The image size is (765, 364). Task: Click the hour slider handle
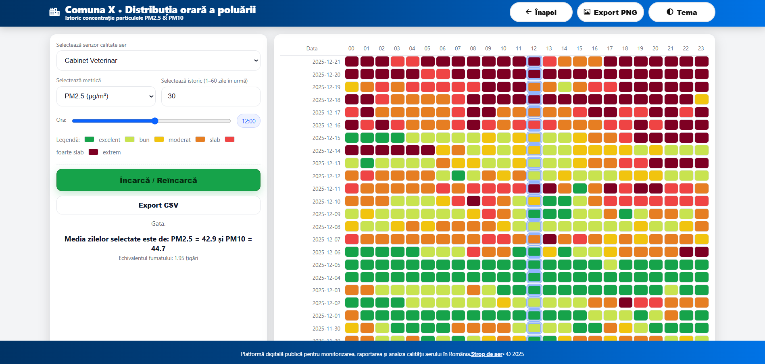coord(155,121)
